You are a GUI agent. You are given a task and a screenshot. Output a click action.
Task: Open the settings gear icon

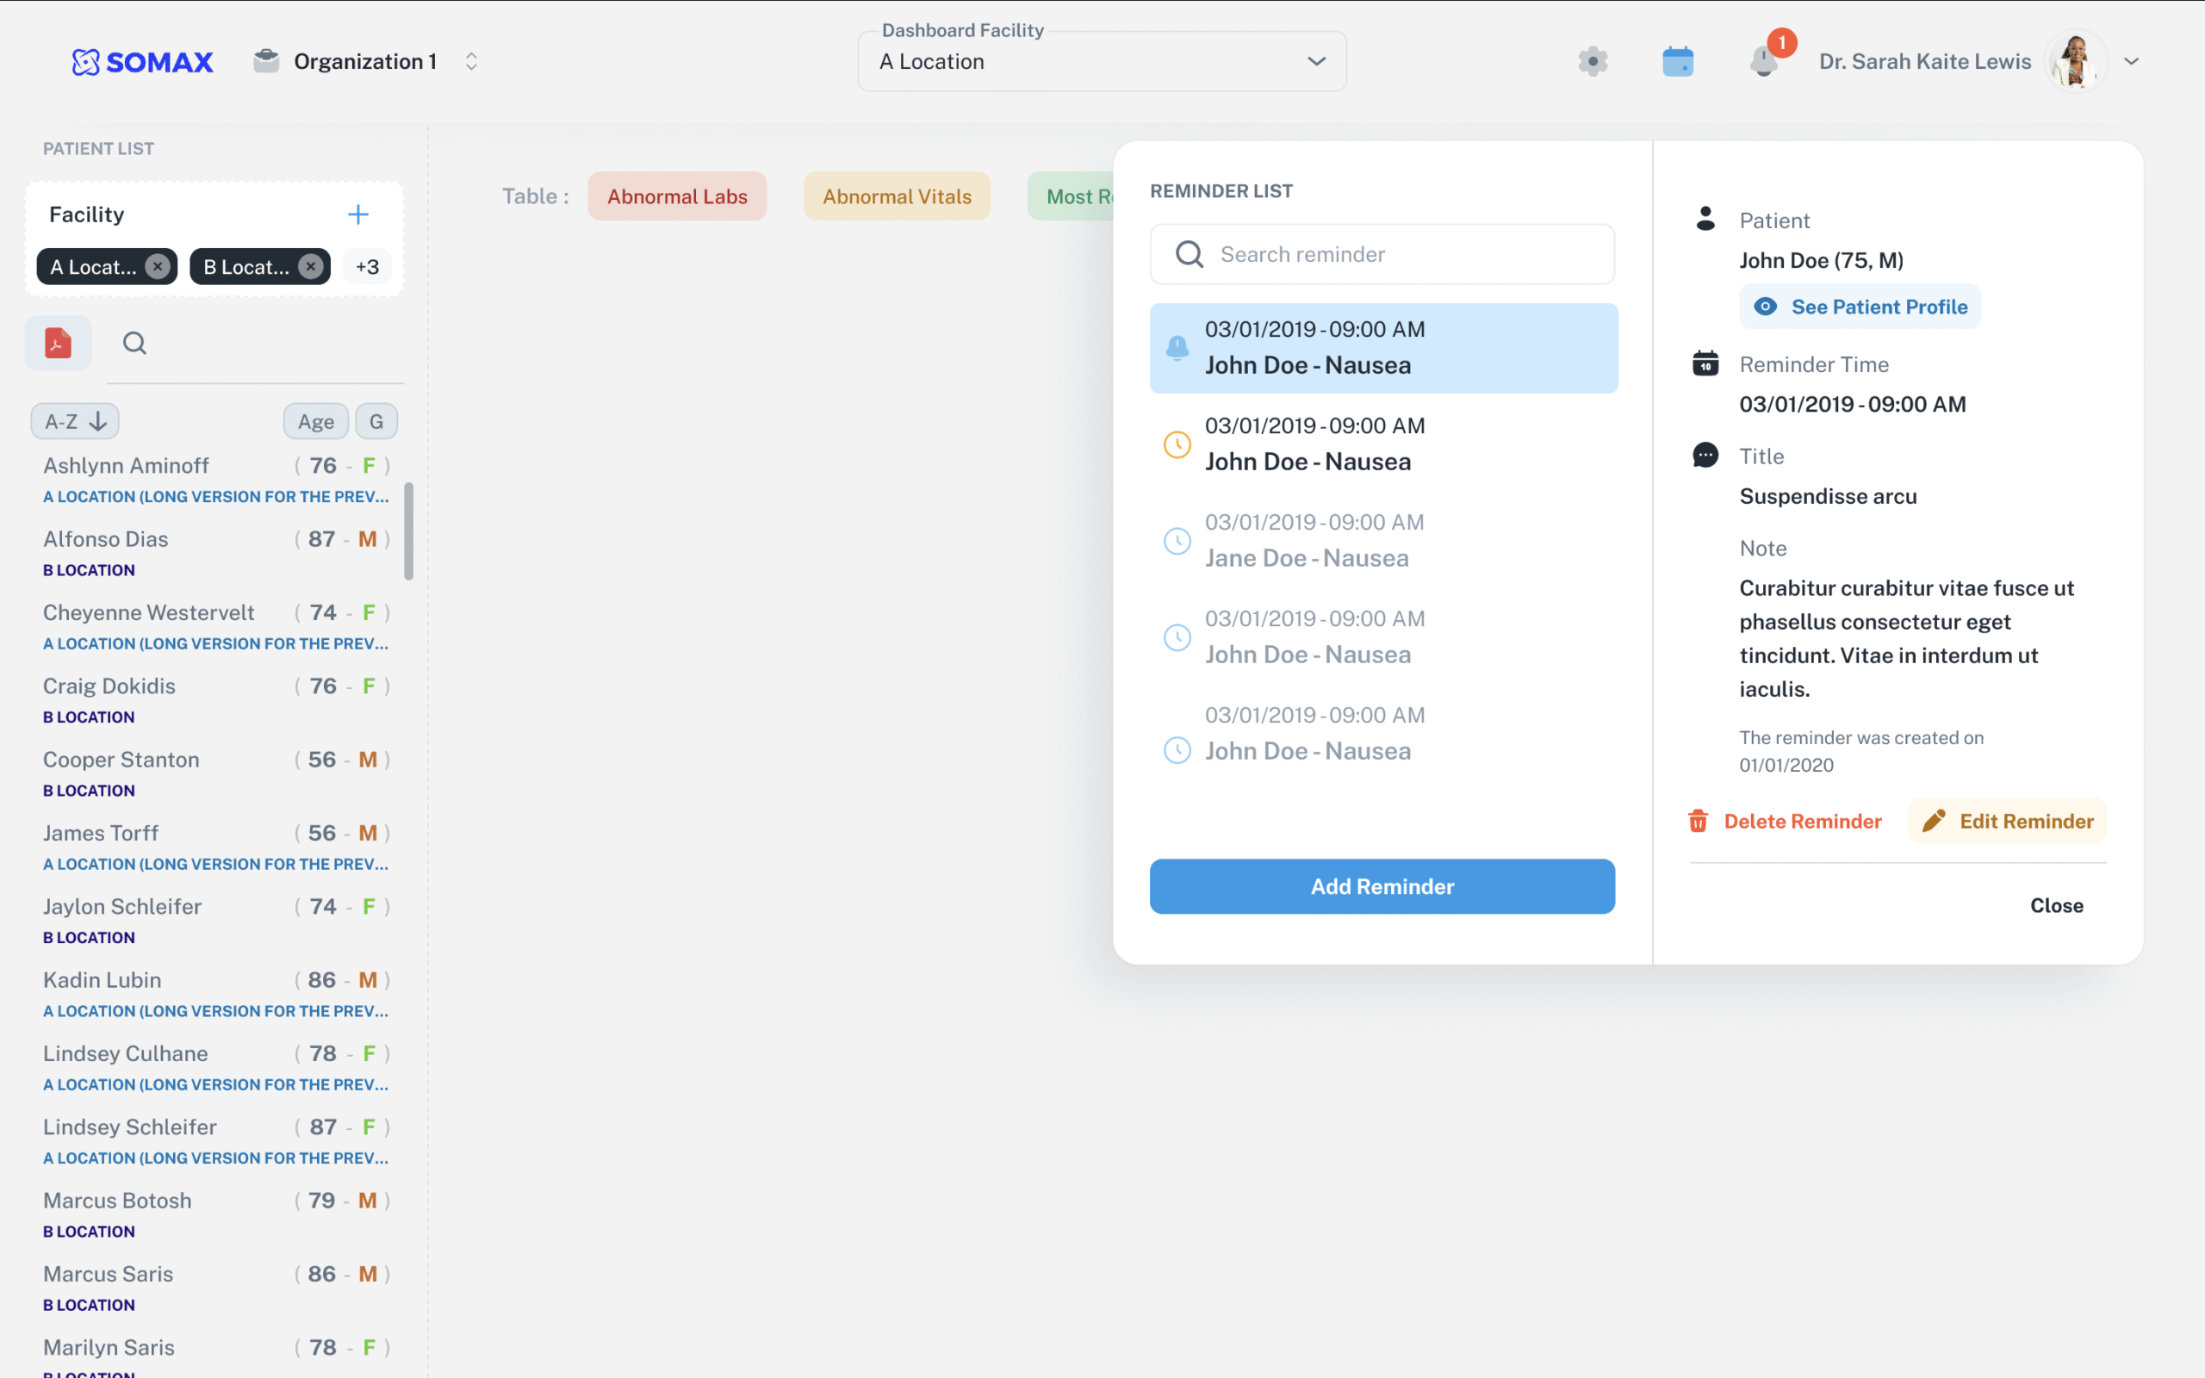pyautogui.click(x=1593, y=61)
